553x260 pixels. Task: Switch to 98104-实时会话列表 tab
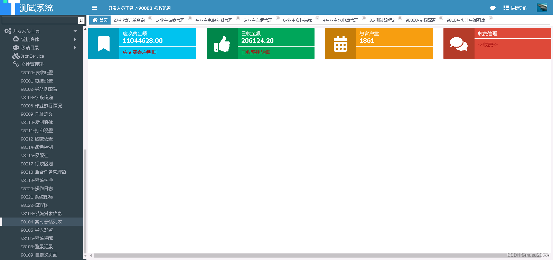coord(466,20)
